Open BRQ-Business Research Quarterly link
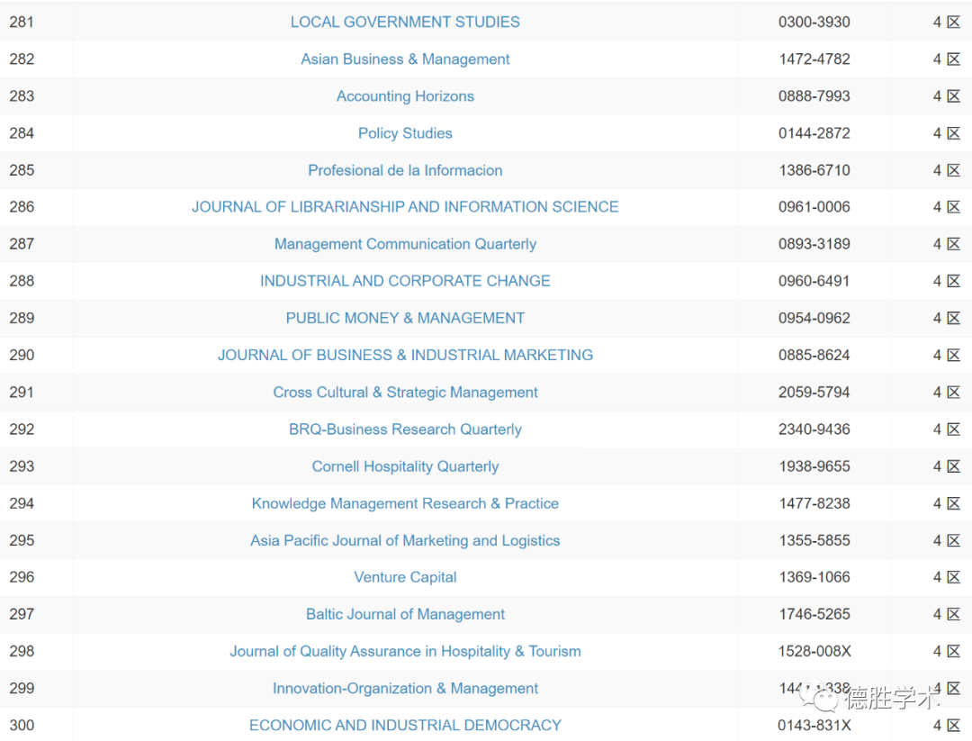This screenshot has height=741, width=972. [405, 429]
